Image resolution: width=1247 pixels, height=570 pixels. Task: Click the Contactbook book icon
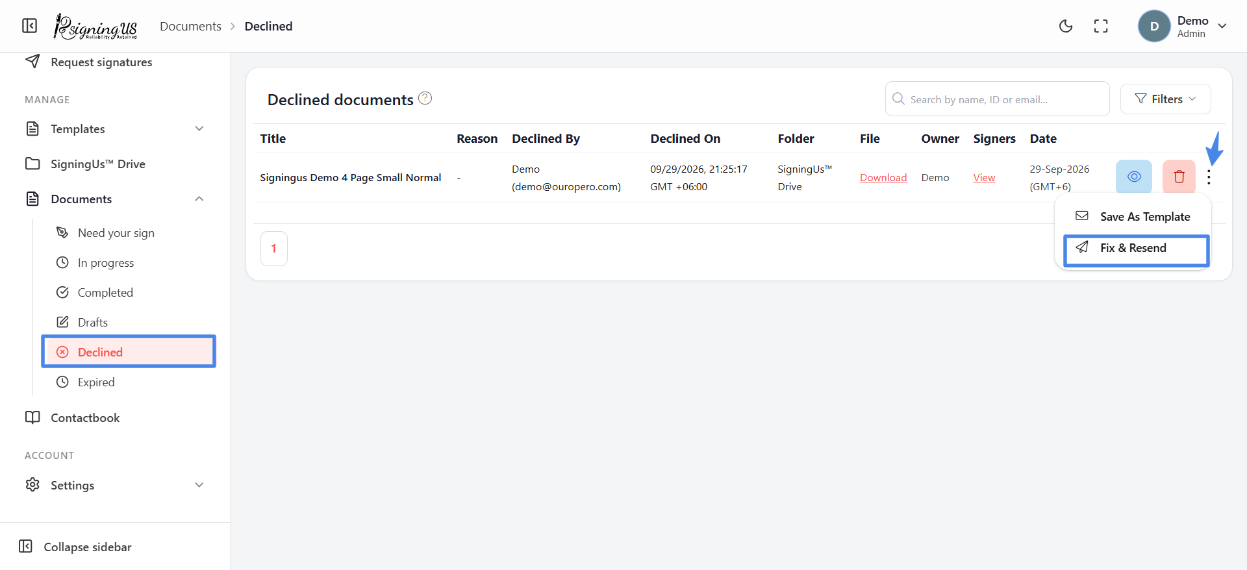pos(32,417)
